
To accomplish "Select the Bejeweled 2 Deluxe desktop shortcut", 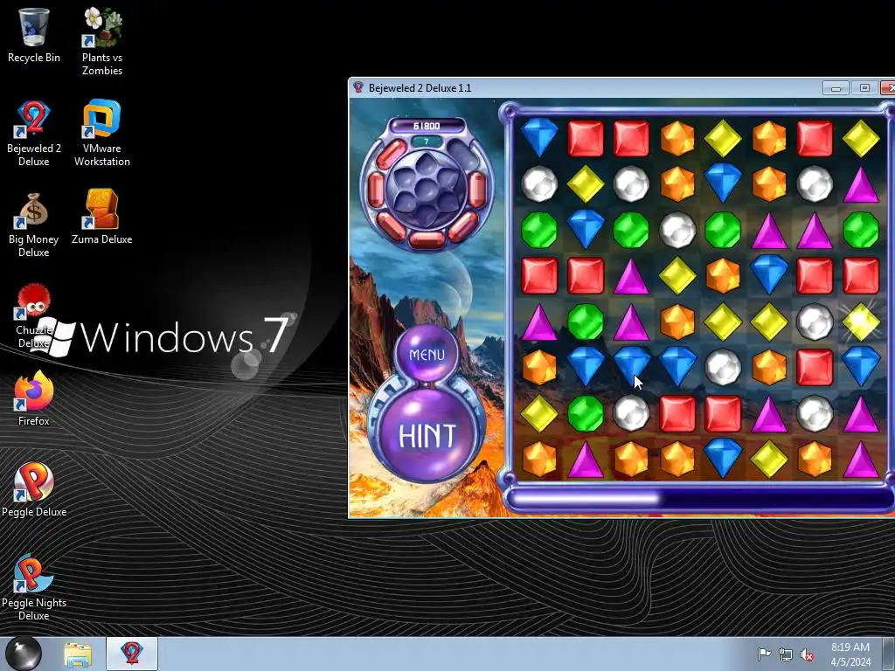I will point(34,133).
